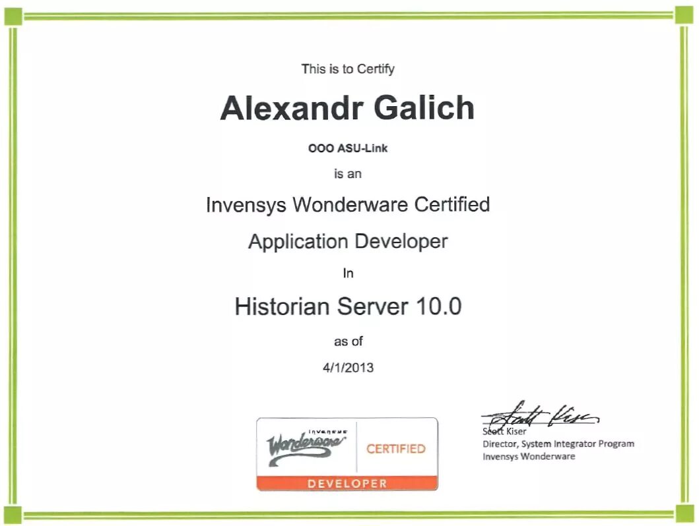Click the words 'is an'

click(x=348, y=174)
